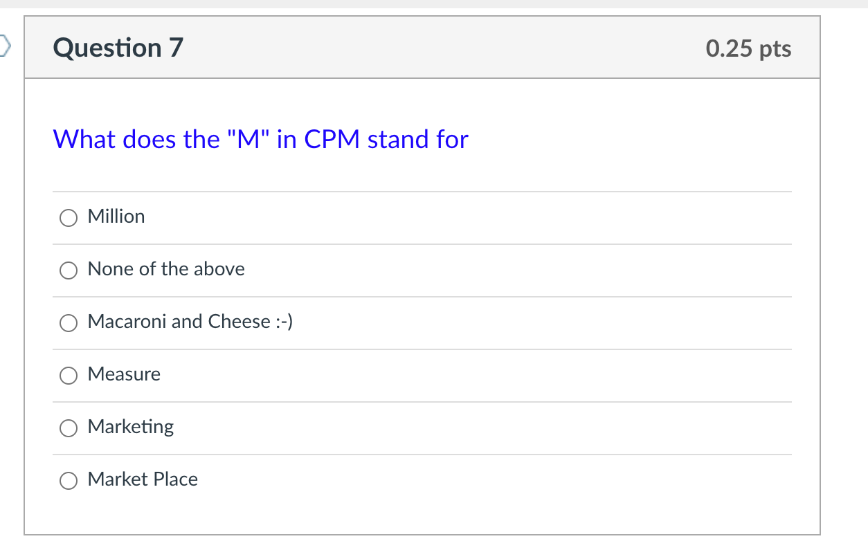Select the "Macaroni and Cheese :-)" option

click(x=68, y=322)
